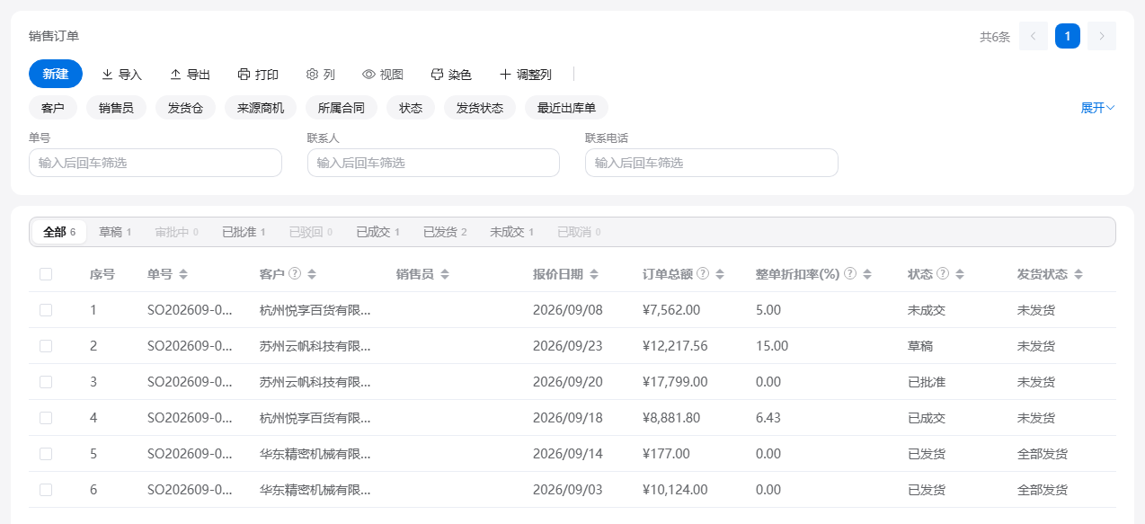Click the 新建 button
Viewport: 1145px width, 524px height.
[x=56, y=74]
